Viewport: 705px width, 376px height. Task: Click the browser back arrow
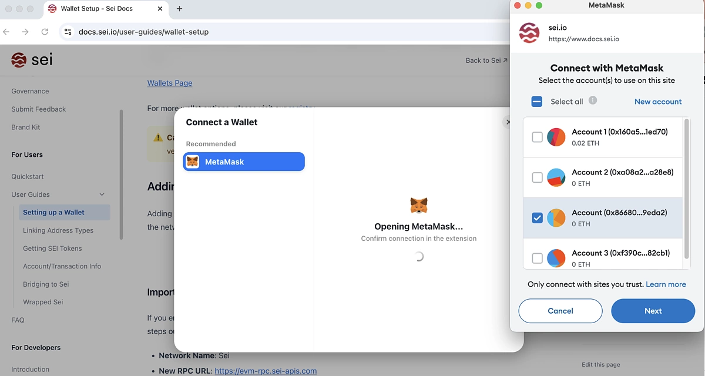coord(6,32)
